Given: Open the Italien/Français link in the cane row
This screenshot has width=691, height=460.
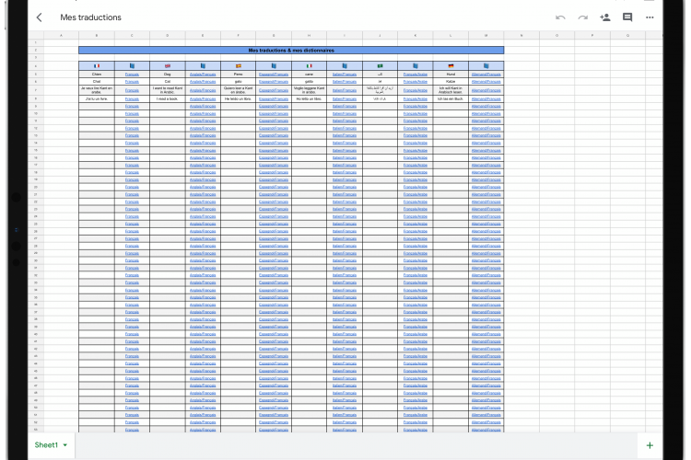Looking at the screenshot, I should click(x=345, y=75).
